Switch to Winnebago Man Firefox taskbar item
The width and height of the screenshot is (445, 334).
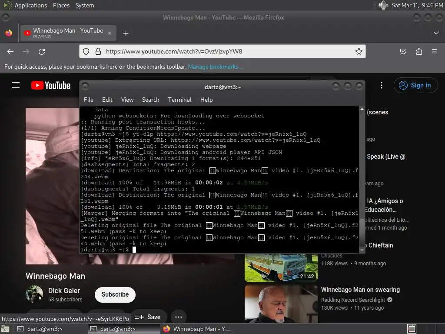coord(197,329)
